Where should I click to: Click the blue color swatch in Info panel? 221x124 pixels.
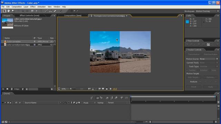[x=187, y=22]
